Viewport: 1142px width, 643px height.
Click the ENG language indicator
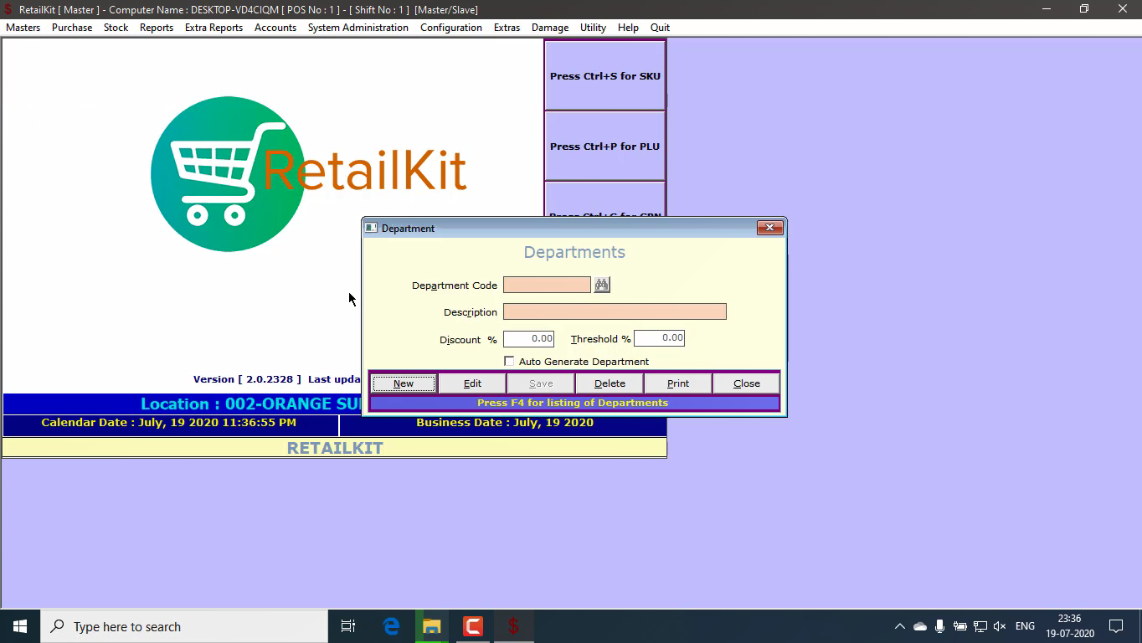(1025, 626)
